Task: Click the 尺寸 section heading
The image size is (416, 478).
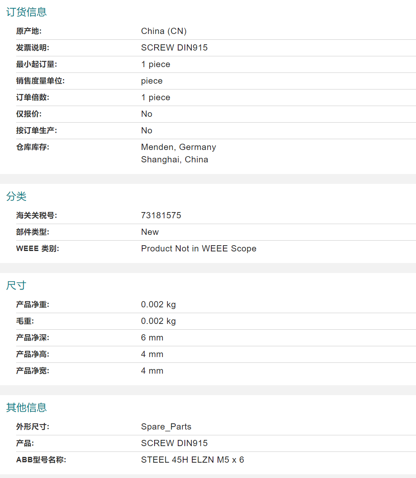Action: 16,285
